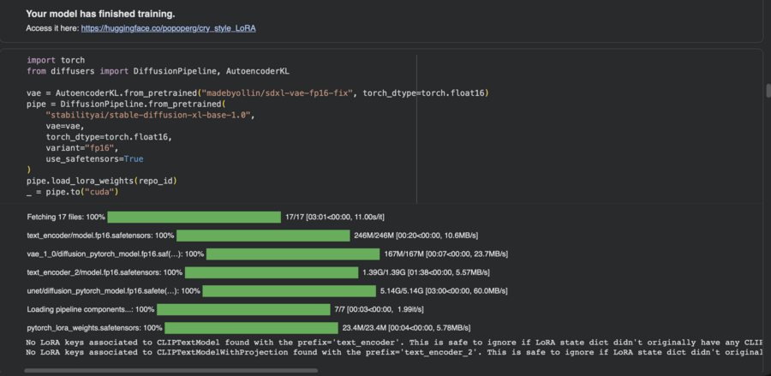771x376 pixels.
Task: Click the horizontal scrollbar below the output
Action: tap(171, 371)
